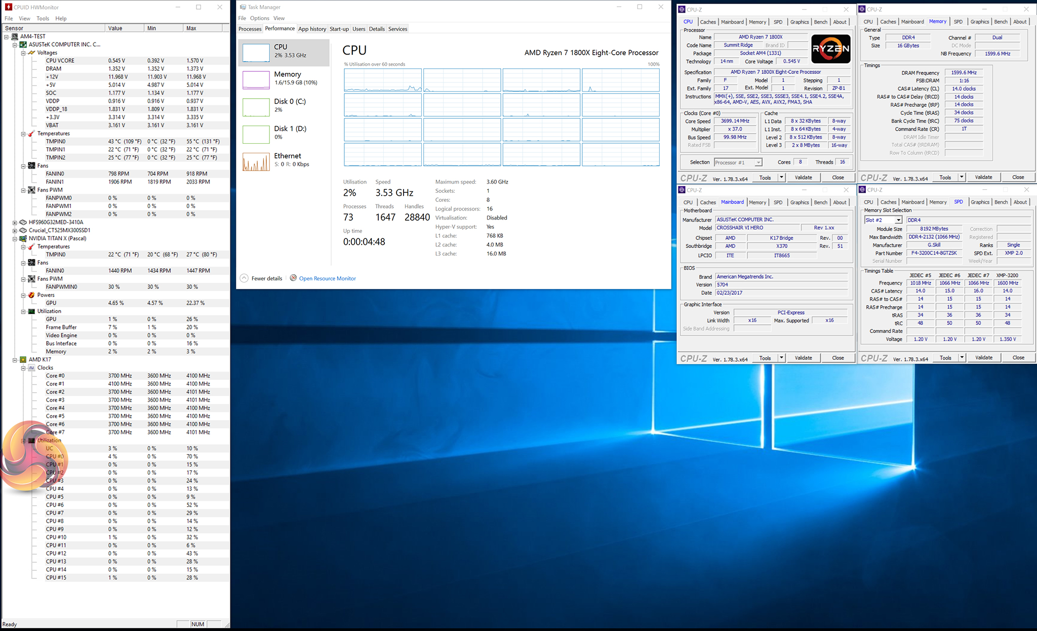
Task: Select the Ethernet graph thumbnail
Action: [x=256, y=161]
